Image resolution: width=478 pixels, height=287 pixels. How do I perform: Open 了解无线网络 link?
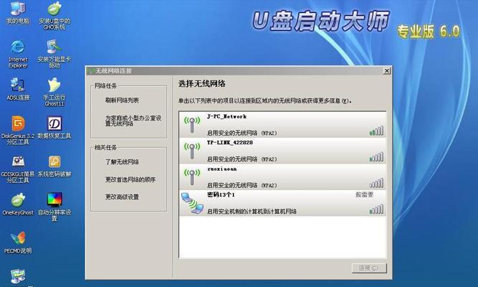[122, 162]
